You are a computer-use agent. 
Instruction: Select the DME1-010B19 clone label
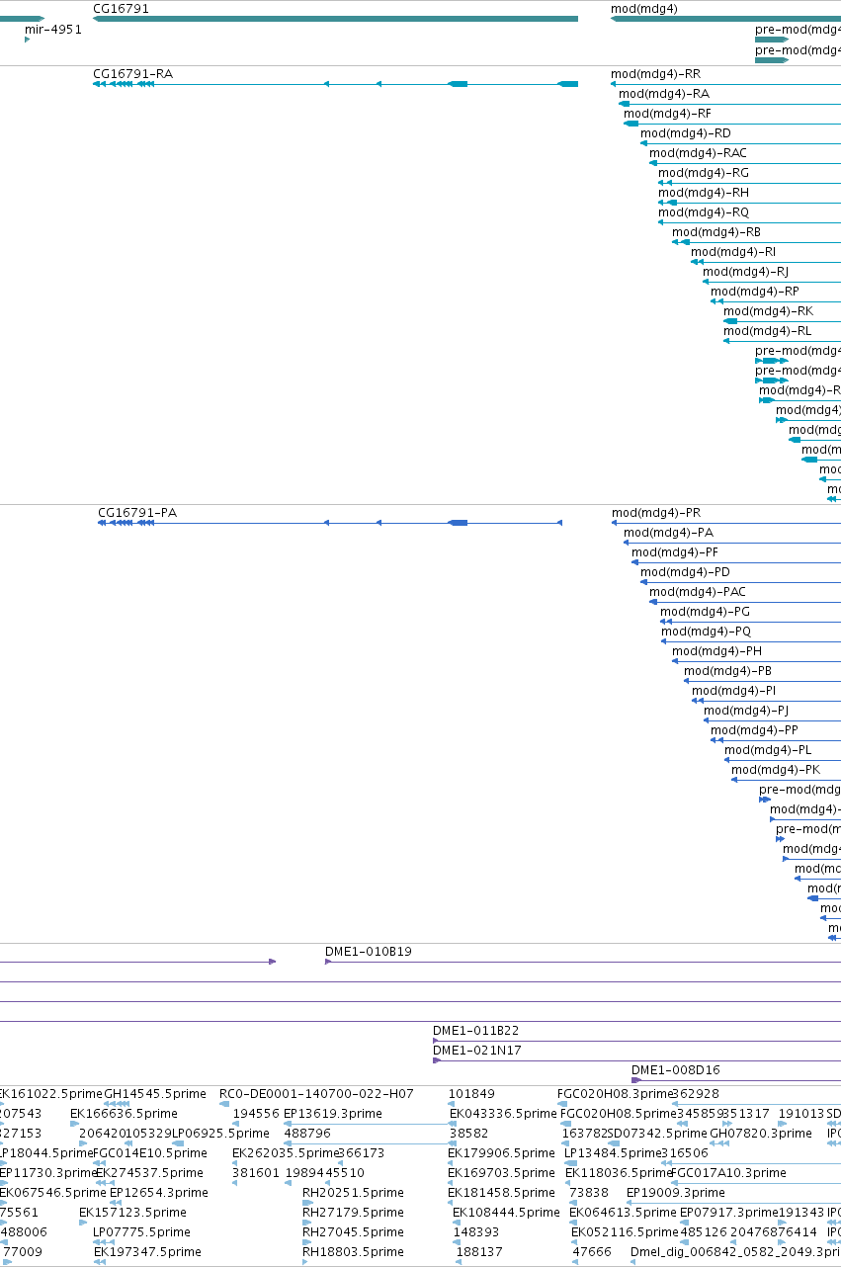coord(369,952)
